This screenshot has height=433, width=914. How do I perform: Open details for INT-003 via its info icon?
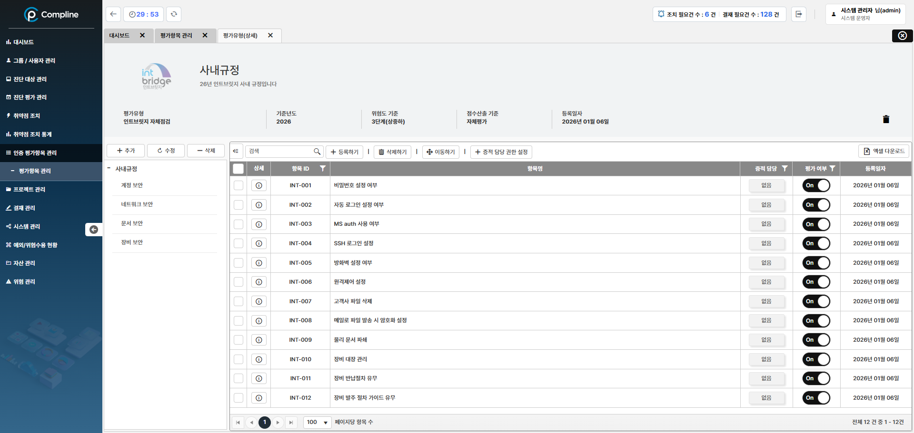[x=259, y=224]
